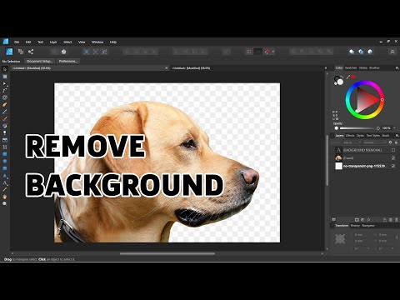Set color to none via small circle
The width and height of the screenshot is (400, 300).
tap(335, 82)
